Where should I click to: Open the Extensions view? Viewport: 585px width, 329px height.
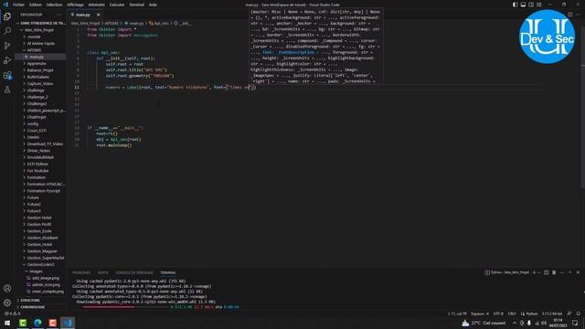(7, 75)
